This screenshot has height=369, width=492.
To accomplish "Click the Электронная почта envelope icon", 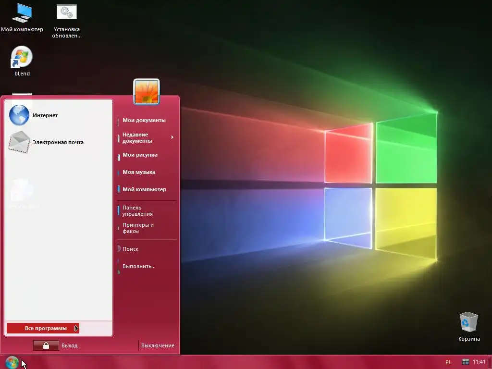I will tap(19, 142).
